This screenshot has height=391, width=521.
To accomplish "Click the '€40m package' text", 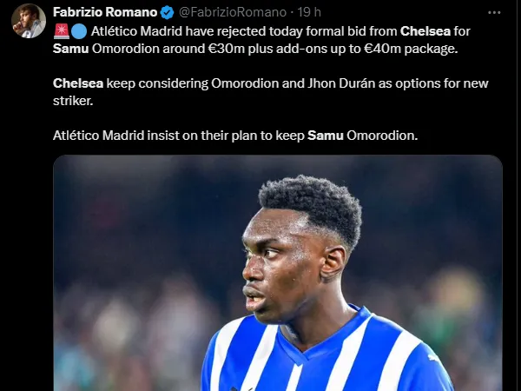I will click(411, 49).
